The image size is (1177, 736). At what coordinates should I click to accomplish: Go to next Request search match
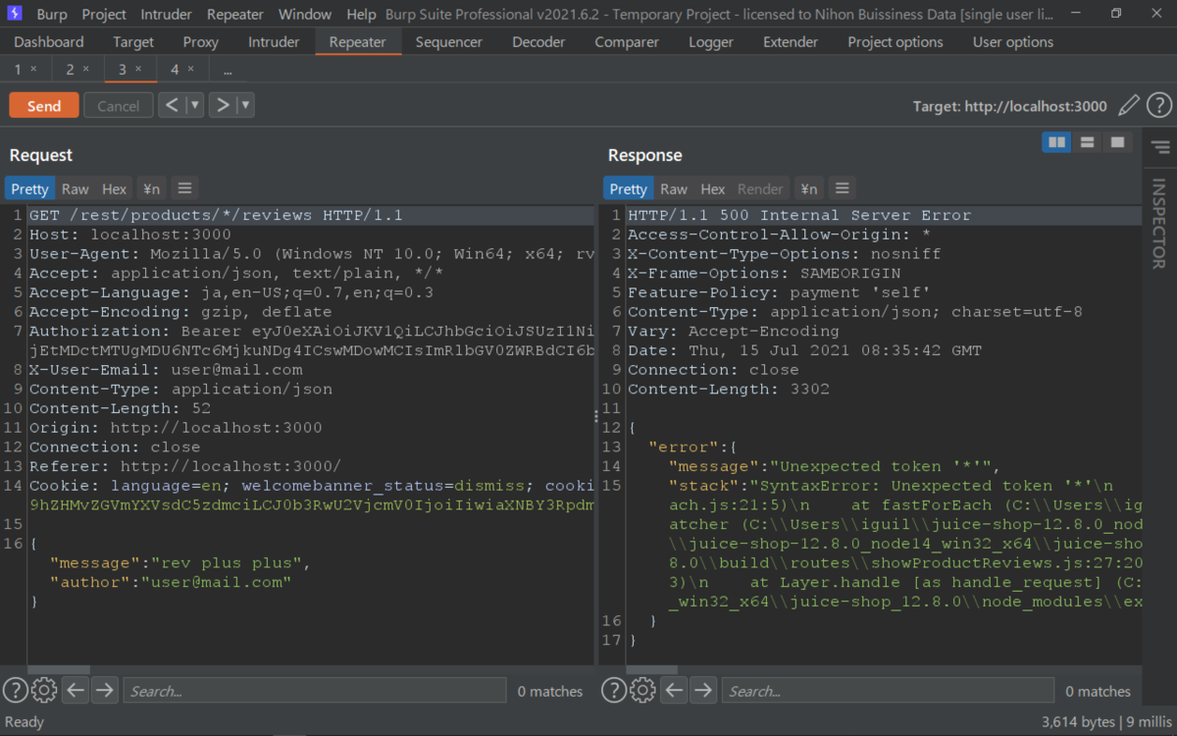[104, 690]
